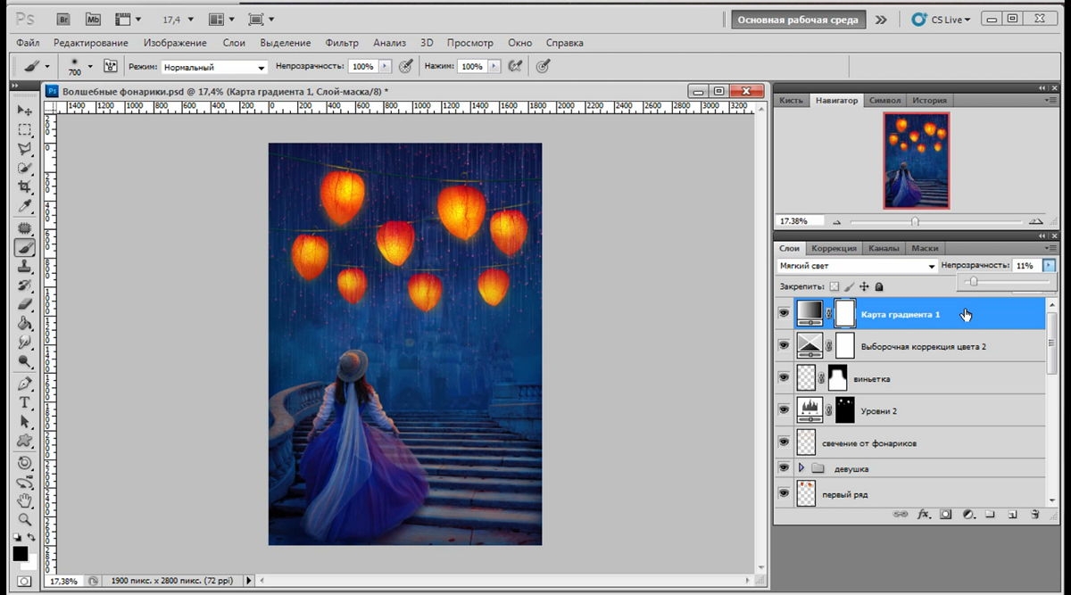Open the layer blend mode Мягкий свет dropdown
The image size is (1071, 595).
pos(857,266)
